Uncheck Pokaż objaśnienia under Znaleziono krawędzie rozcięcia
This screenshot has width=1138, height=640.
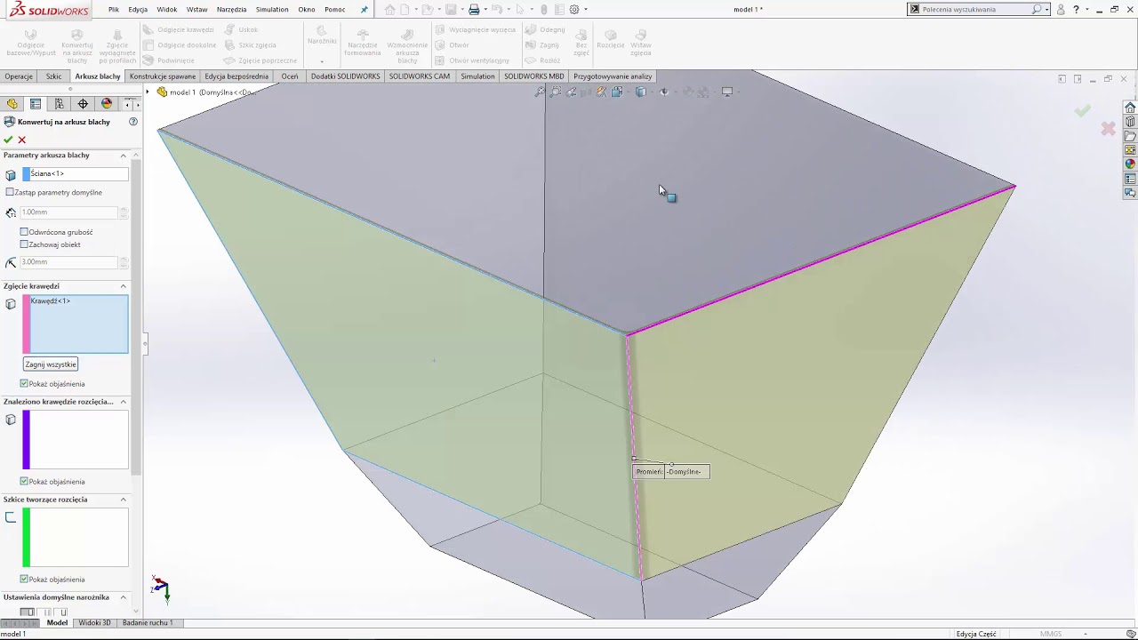(24, 482)
